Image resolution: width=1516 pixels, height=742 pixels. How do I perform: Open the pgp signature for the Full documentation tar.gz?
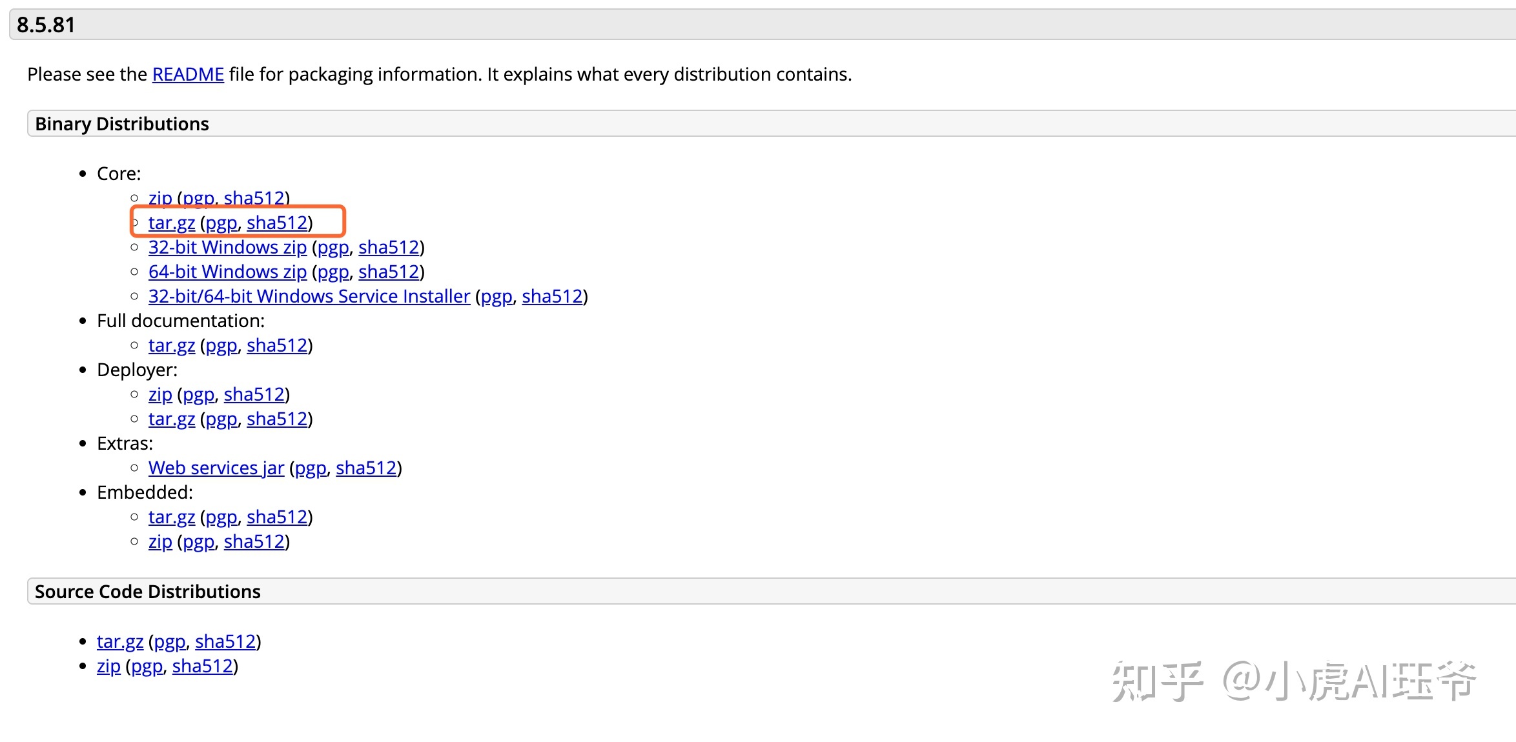(221, 345)
